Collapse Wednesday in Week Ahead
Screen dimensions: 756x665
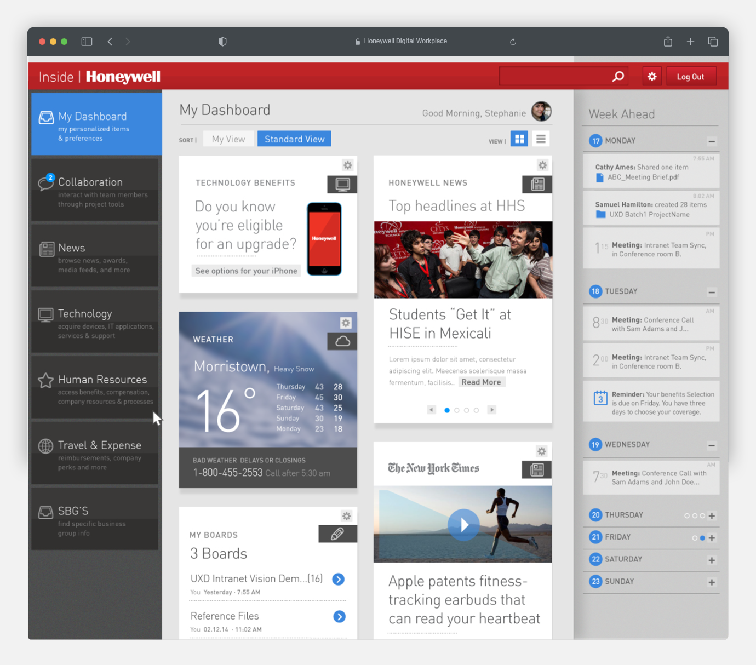click(x=712, y=445)
